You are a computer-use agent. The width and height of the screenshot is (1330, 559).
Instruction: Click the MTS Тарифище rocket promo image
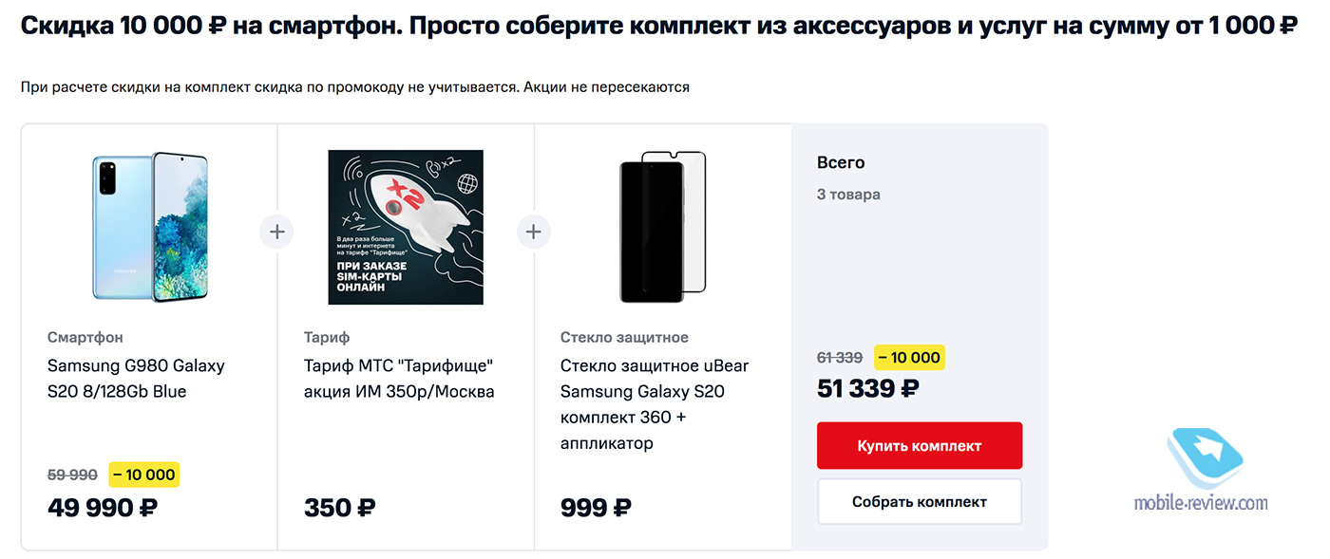coord(406,227)
